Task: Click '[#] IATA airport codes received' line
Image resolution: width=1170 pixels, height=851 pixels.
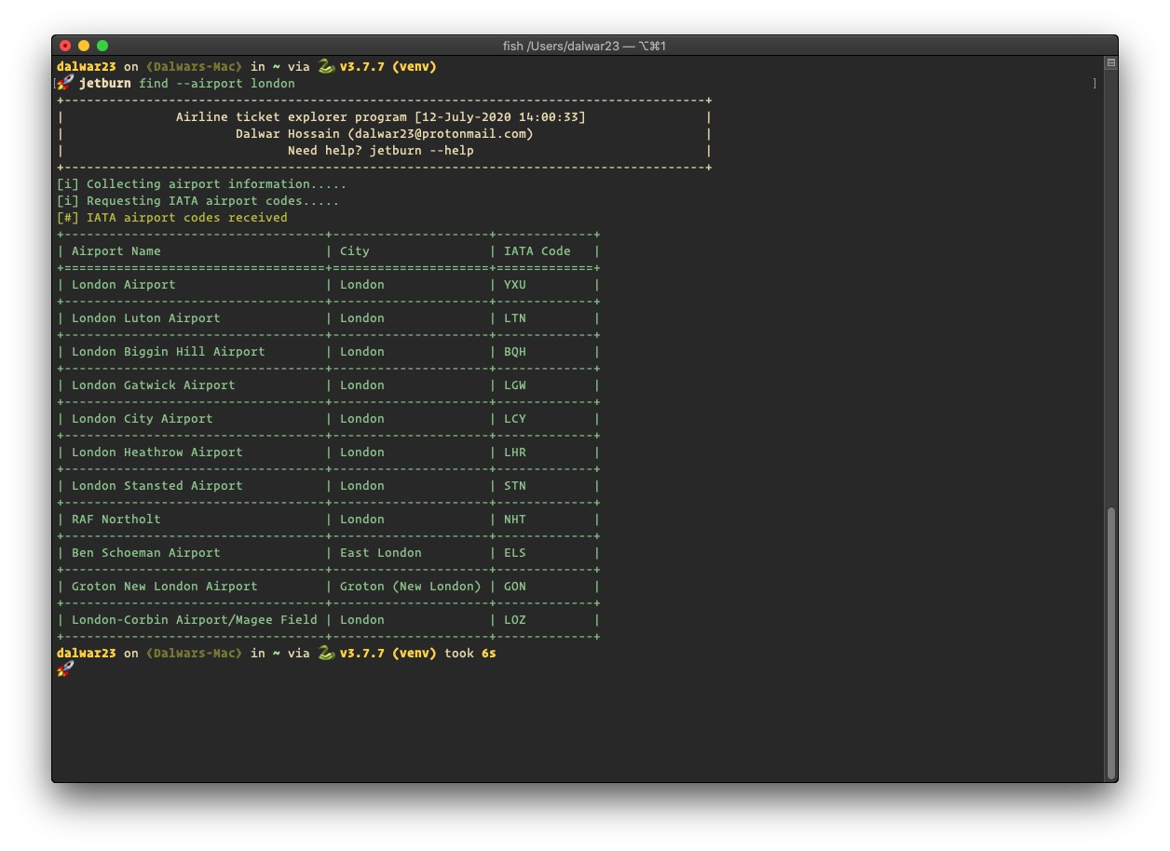Action: [x=172, y=217]
